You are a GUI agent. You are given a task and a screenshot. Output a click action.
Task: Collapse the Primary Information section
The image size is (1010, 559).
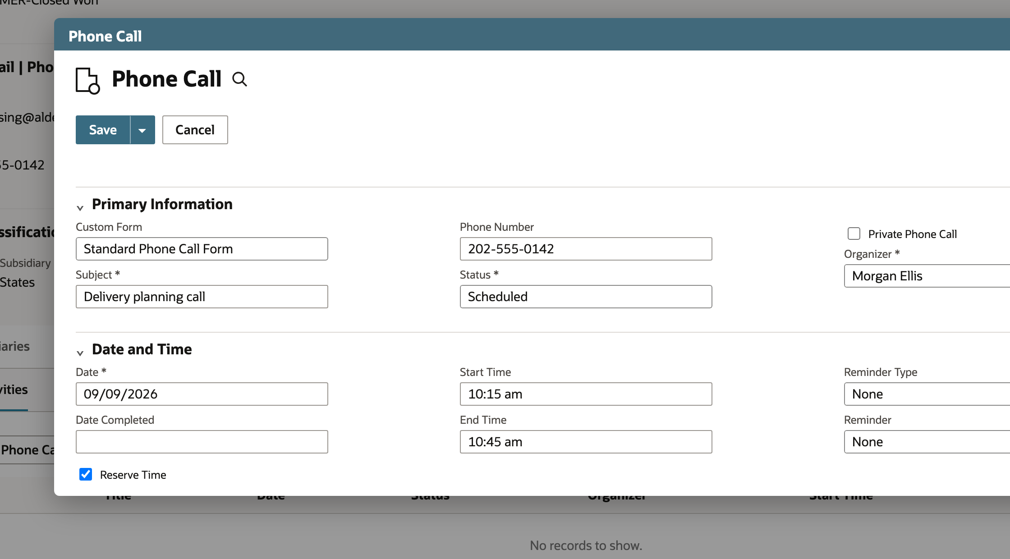click(80, 208)
